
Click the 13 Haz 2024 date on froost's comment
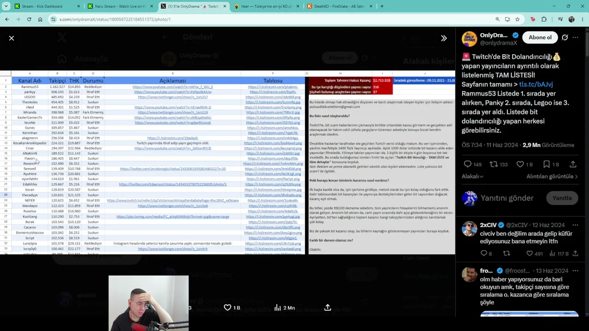coord(552,271)
